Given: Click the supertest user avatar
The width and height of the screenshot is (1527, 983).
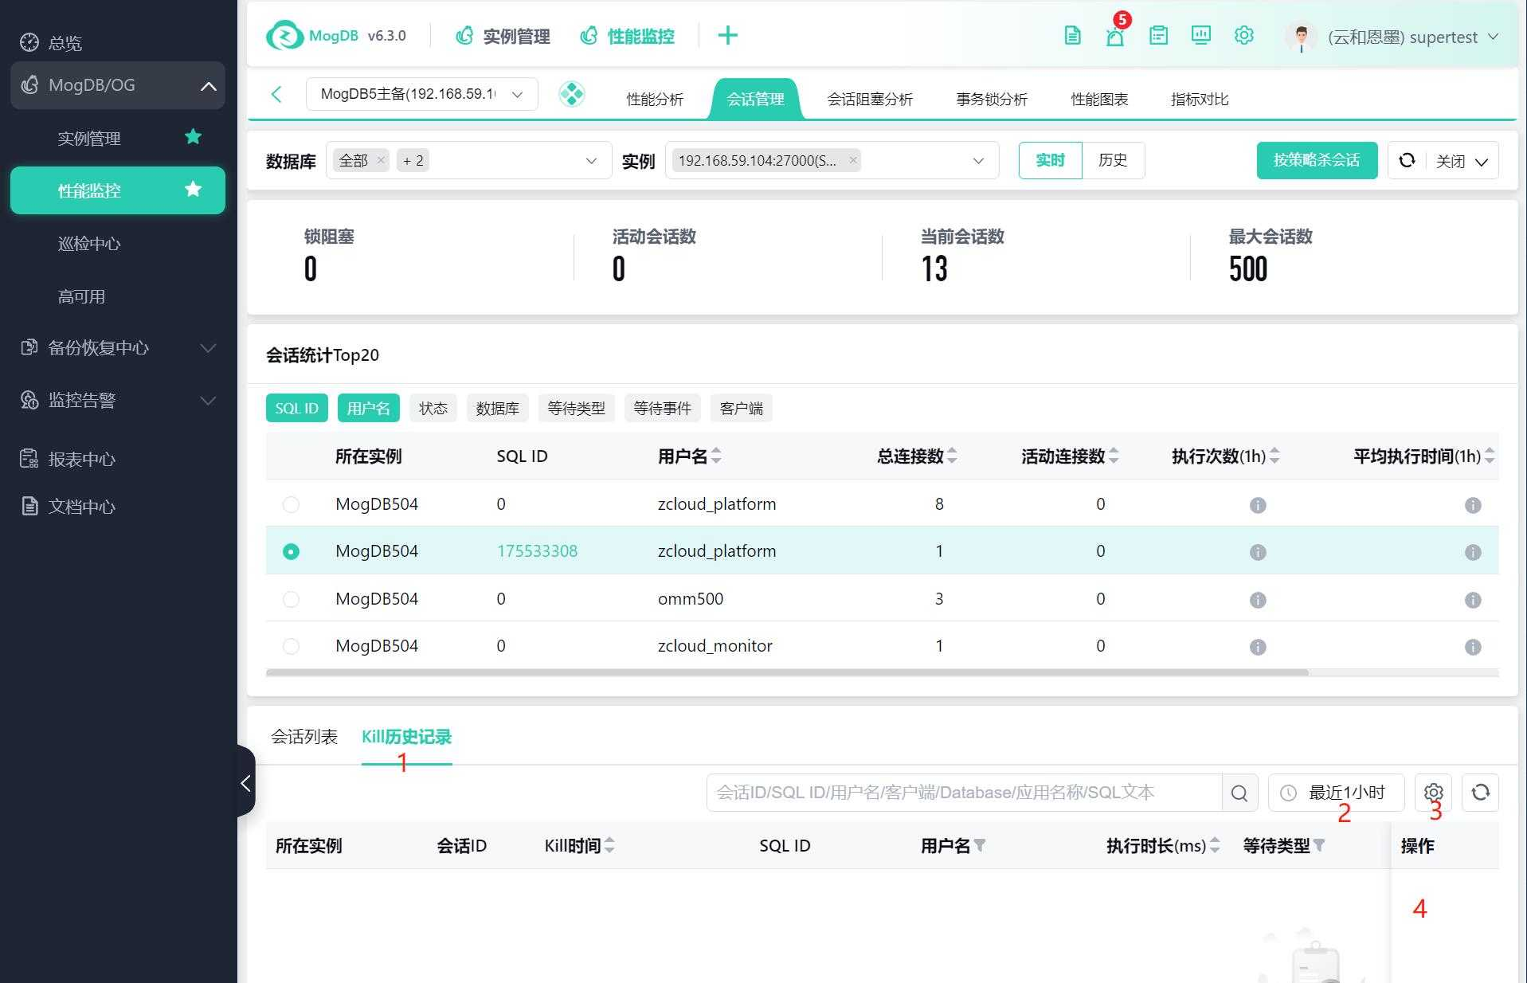Looking at the screenshot, I should pos(1302,37).
